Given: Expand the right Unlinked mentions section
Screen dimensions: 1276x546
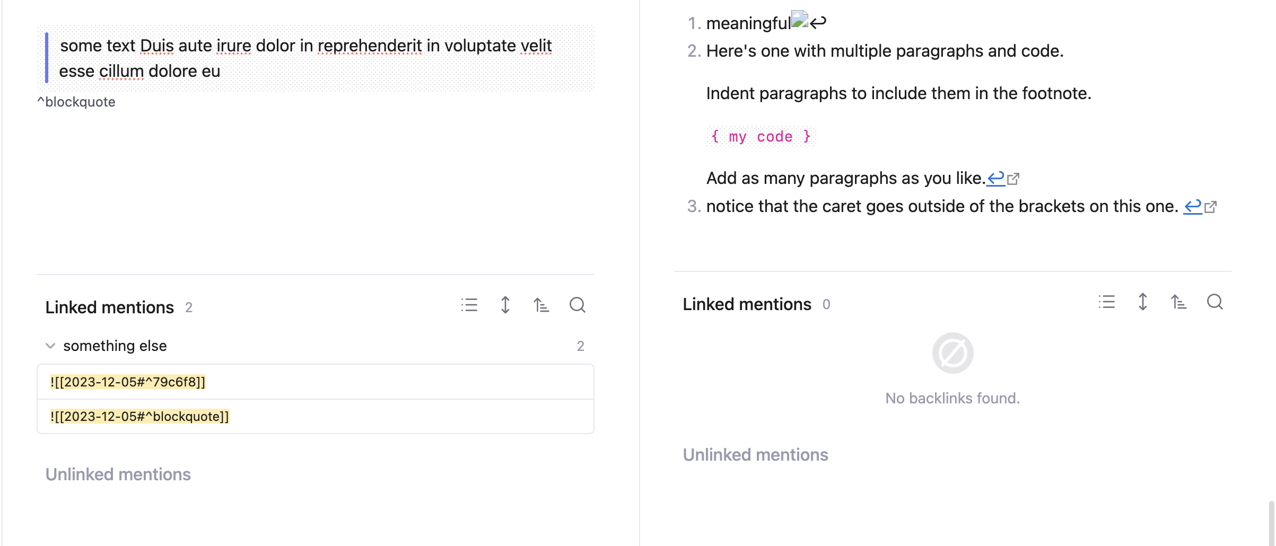Looking at the screenshot, I should tap(755, 455).
